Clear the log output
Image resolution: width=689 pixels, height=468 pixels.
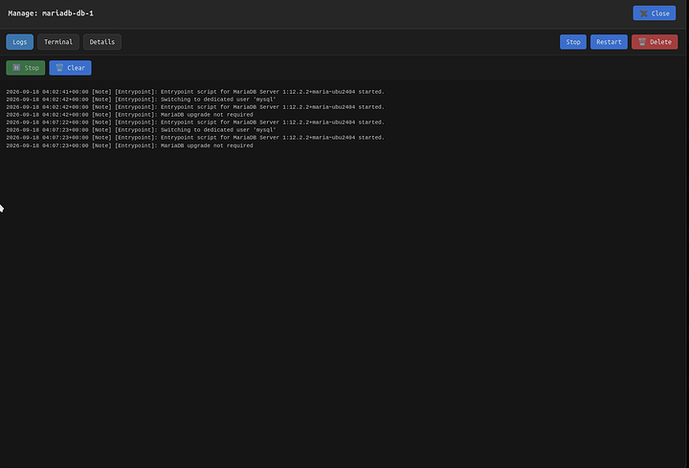[x=70, y=68]
